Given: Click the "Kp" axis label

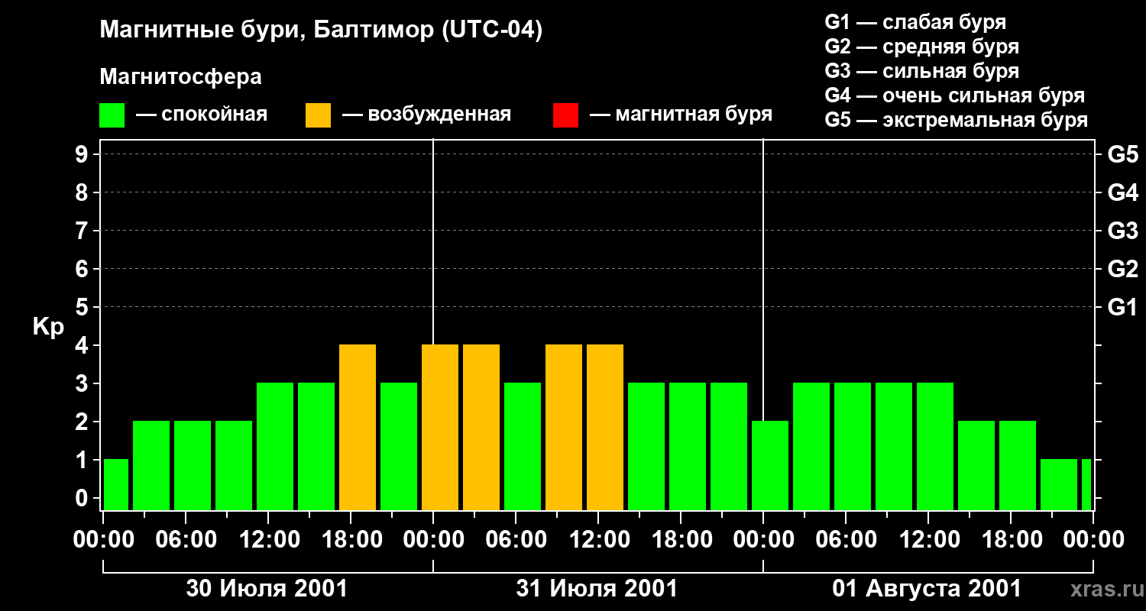Looking at the screenshot, I should (x=48, y=327).
